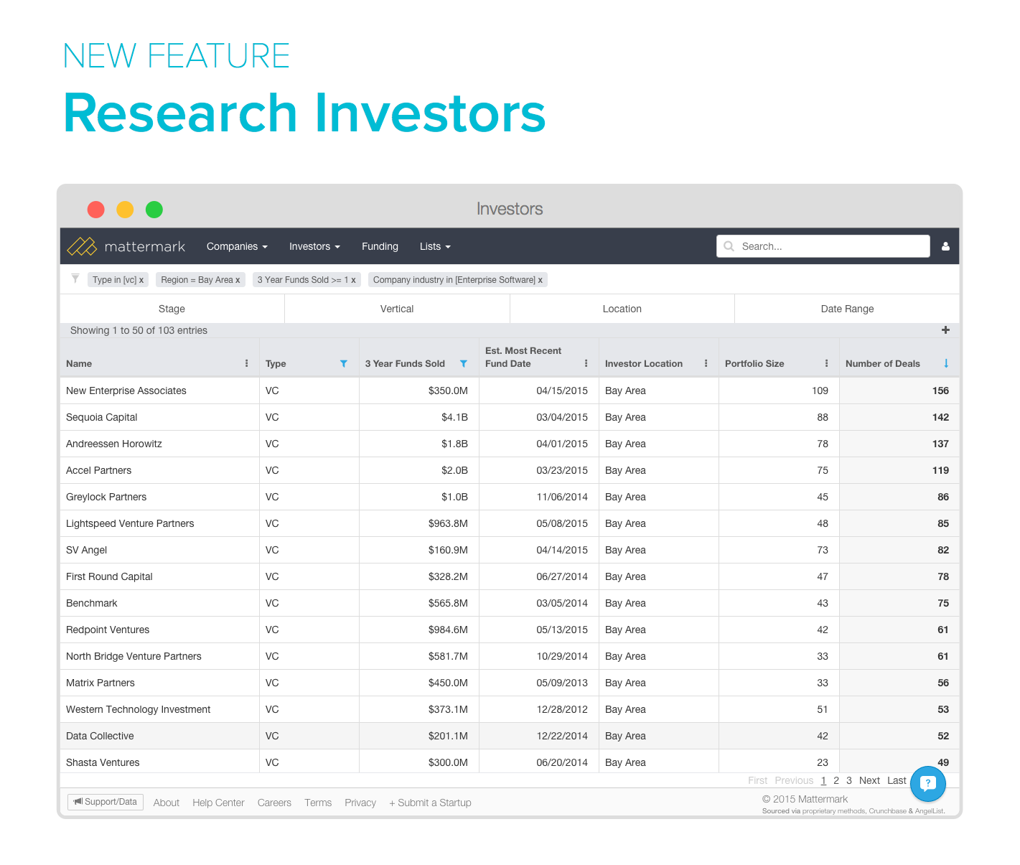1020x865 pixels.
Task: Select the Date Range filter tab
Action: click(x=847, y=309)
